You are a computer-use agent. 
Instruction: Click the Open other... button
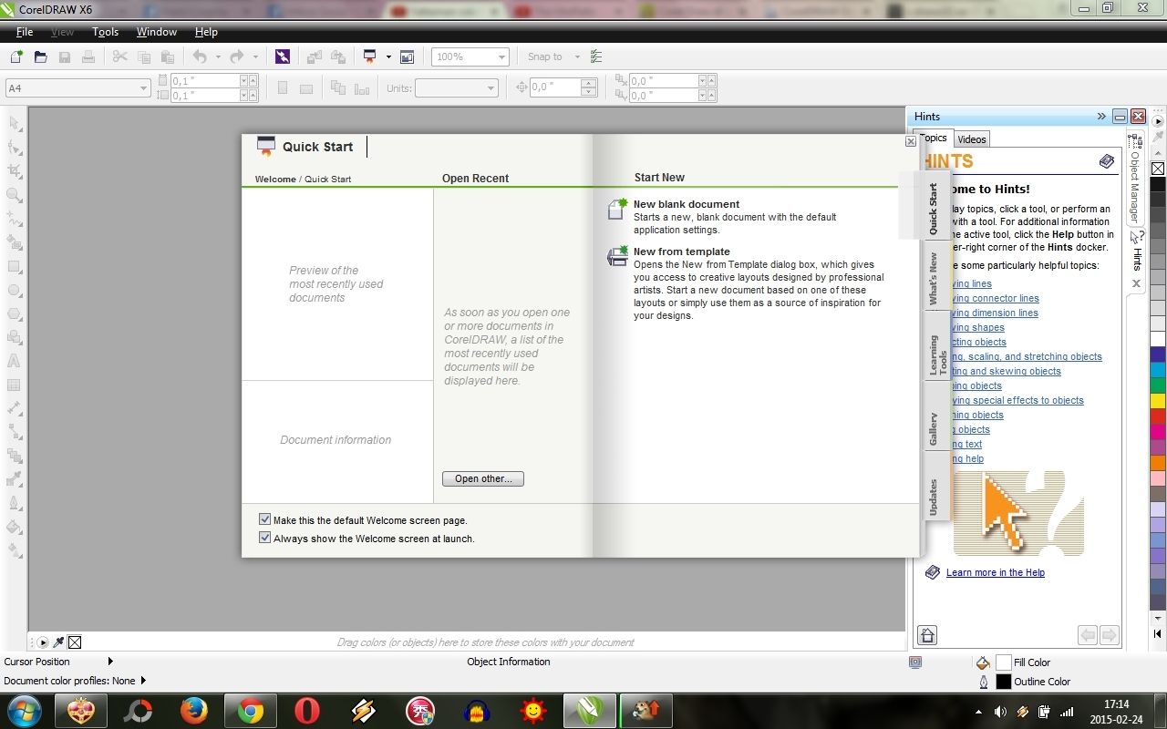(x=483, y=478)
